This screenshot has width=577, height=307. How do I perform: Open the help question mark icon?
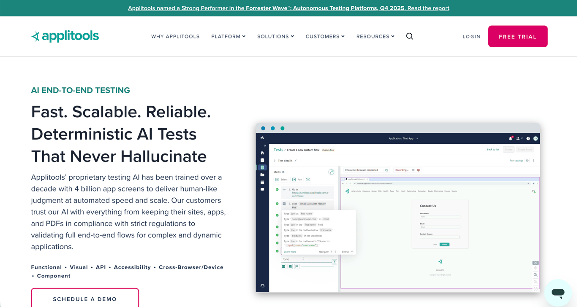click(x=528, y=138)
